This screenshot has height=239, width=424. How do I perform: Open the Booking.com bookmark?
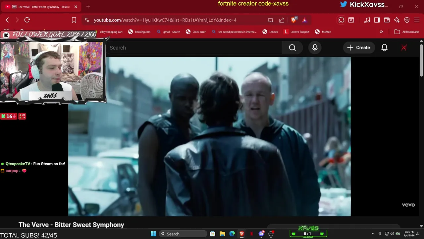[x=139, y=32]
